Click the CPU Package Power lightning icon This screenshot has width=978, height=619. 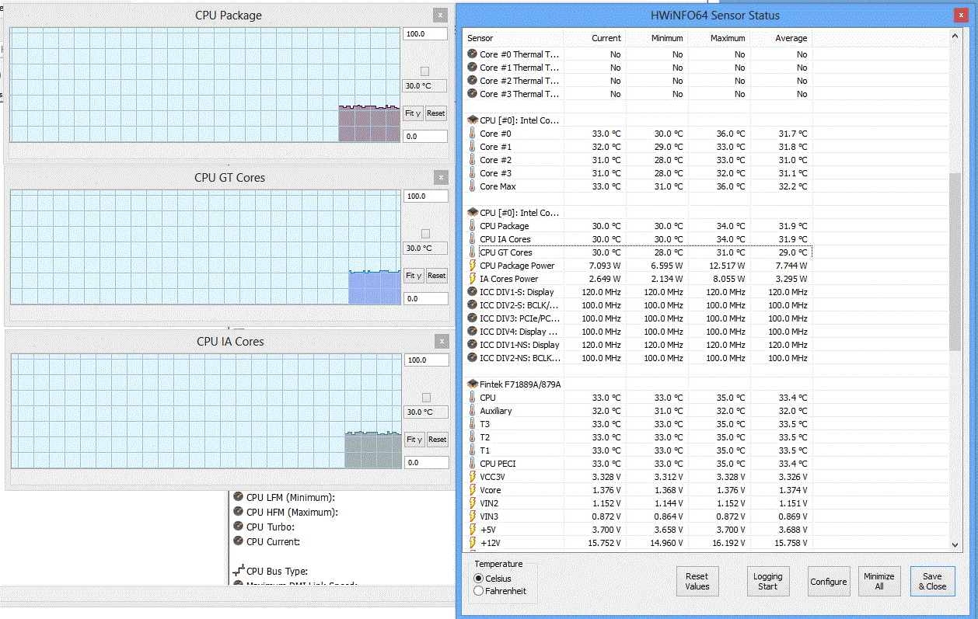coord(472,266)
